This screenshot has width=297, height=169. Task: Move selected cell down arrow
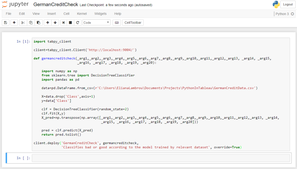tap(55, 23)
